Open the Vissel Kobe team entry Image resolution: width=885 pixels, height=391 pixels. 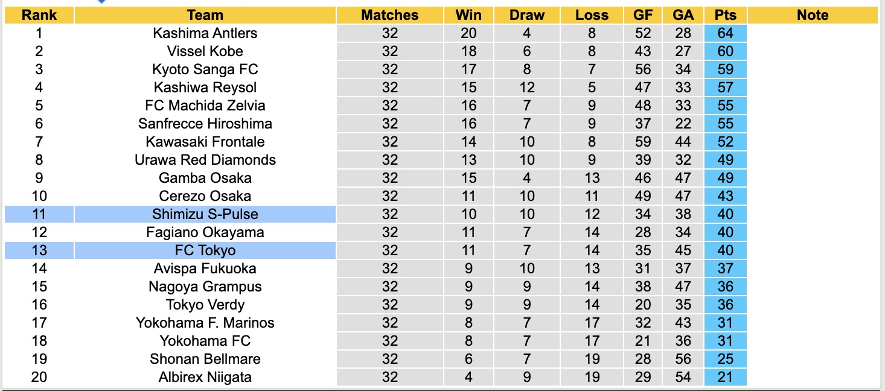click(205, 51)
